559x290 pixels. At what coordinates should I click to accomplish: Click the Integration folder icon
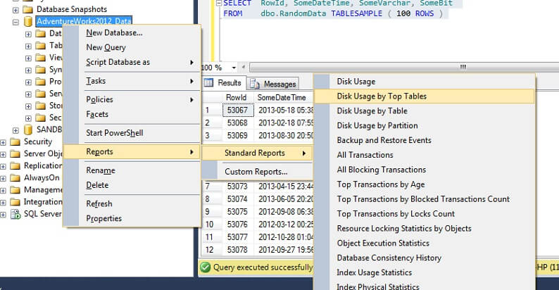click(x=15, y=202)
